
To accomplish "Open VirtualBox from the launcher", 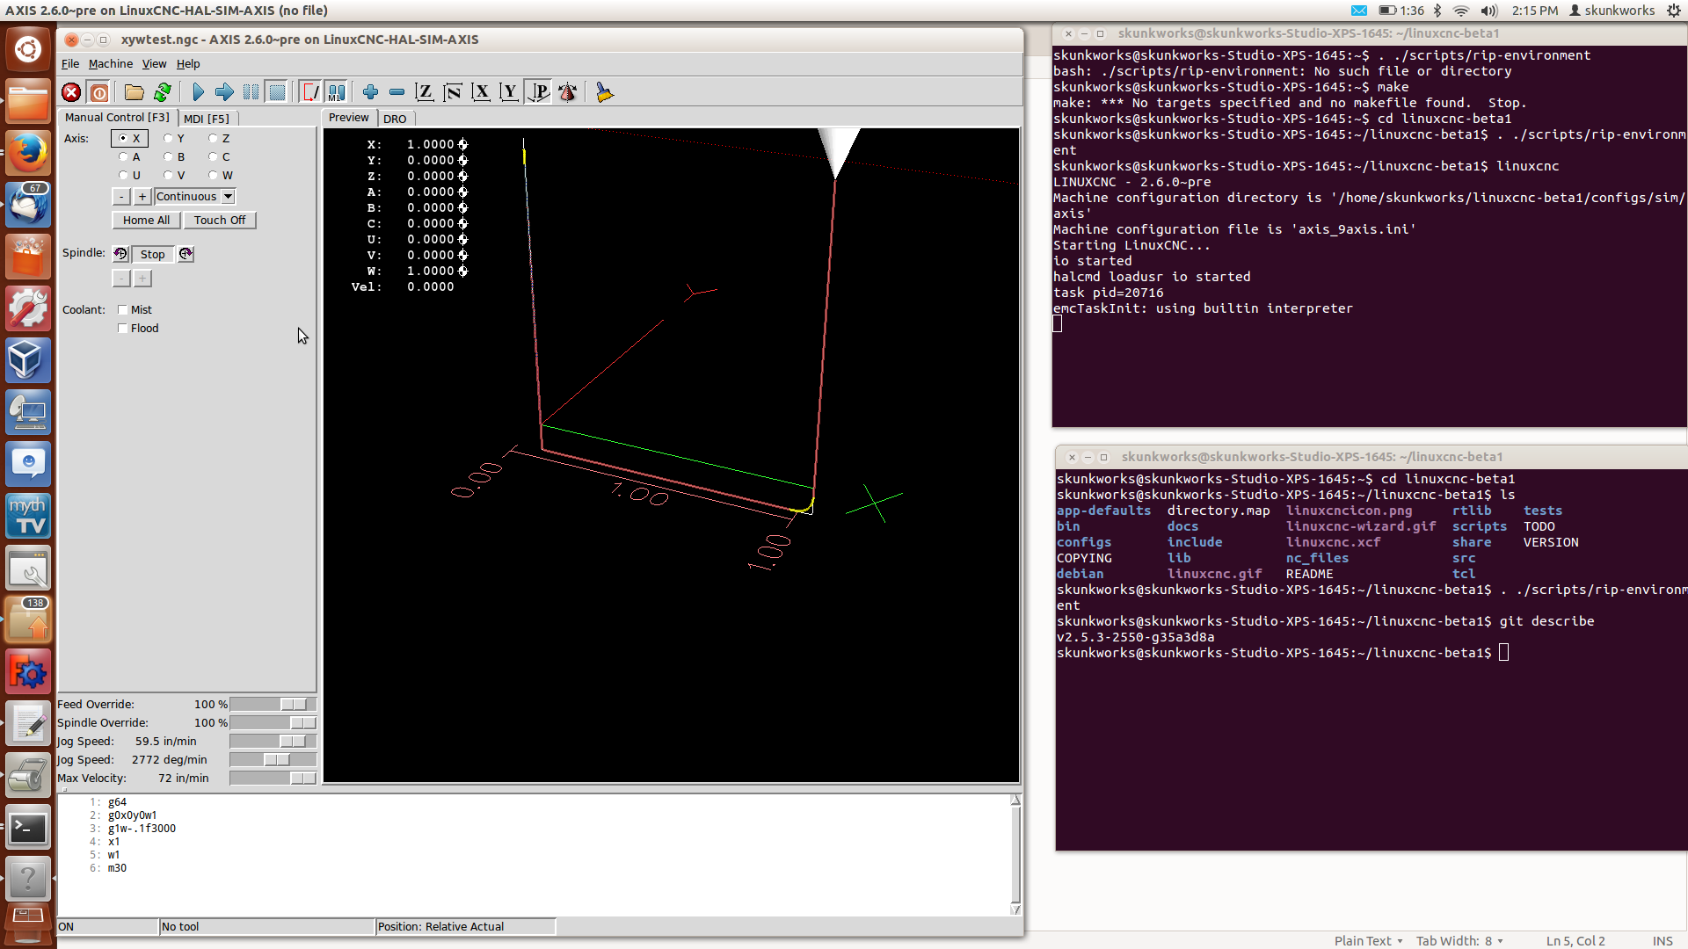I will pos(28,361).
